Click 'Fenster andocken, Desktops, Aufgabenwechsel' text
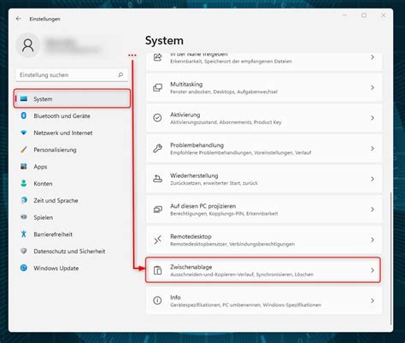 coord(224,92)
